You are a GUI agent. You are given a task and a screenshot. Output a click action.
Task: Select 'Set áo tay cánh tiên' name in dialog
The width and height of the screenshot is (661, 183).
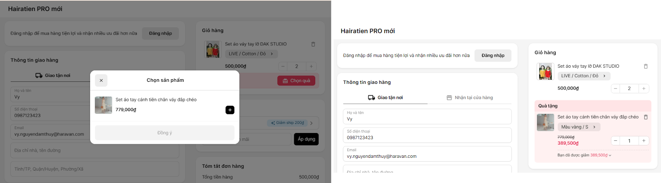coord(156,100)
